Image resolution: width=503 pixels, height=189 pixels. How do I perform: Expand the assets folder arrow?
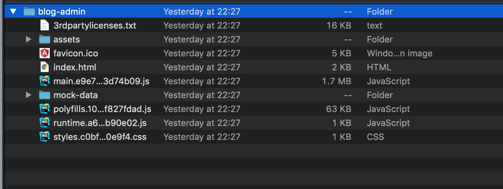click(29, 39)
